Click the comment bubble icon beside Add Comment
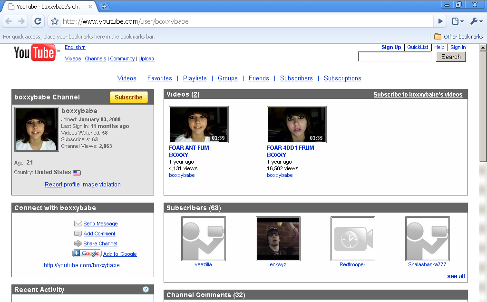Image resolution: width=487 pixels, height=302 pixels. (78, 234)
